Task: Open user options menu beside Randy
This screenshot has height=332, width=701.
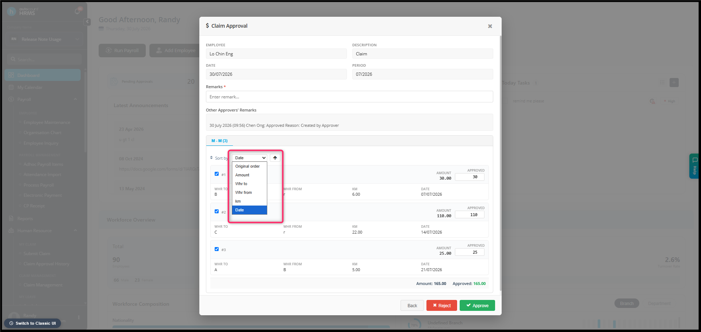Action: 78,317
